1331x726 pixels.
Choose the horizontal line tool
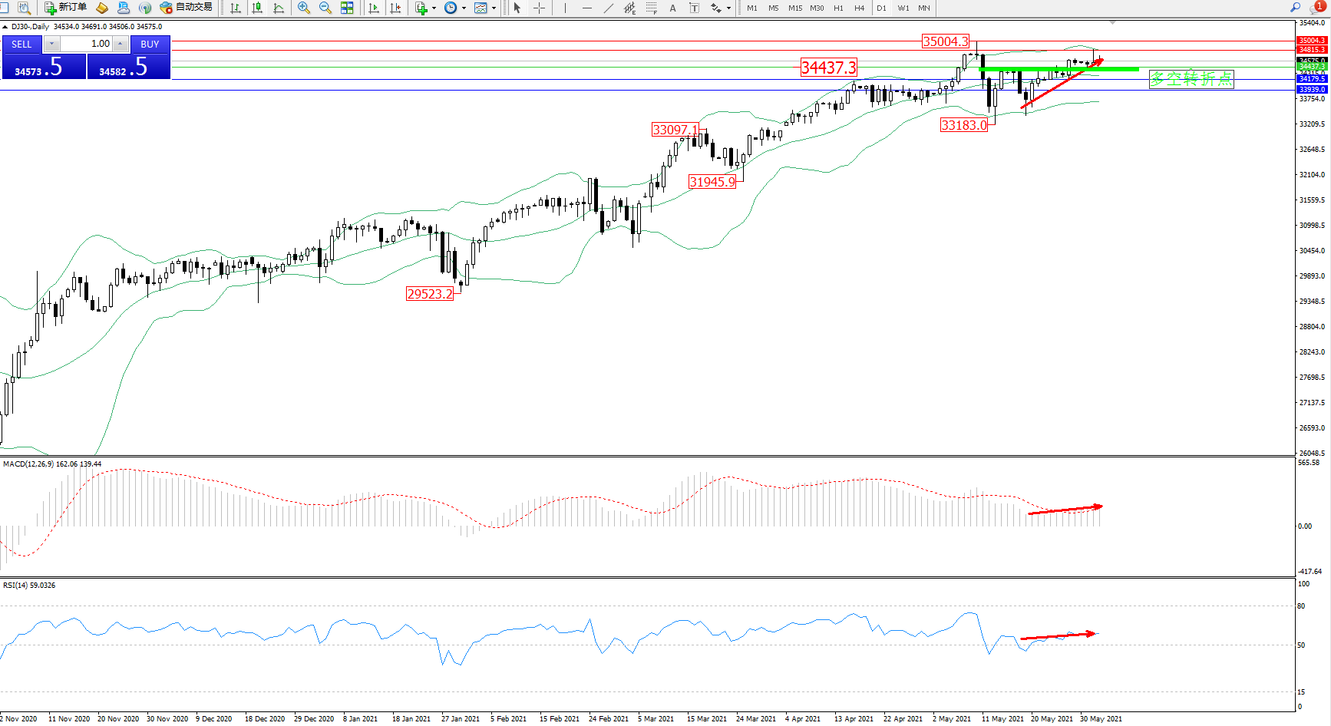point(587,8)
